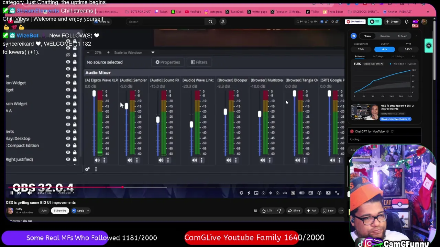The width and height of the screenshot is (440, 247).
Task: Switch to the Views tab in vidIQ
Action: (x=367, y=36)
